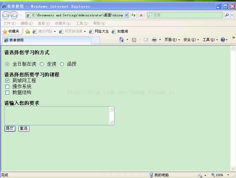The image size is (236, 178).
Task: Go back with the Back arrow button
Action: pyautogui.click(x=6, y=15)
